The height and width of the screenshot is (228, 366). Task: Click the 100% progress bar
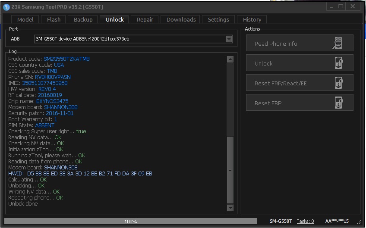point(131,221)
